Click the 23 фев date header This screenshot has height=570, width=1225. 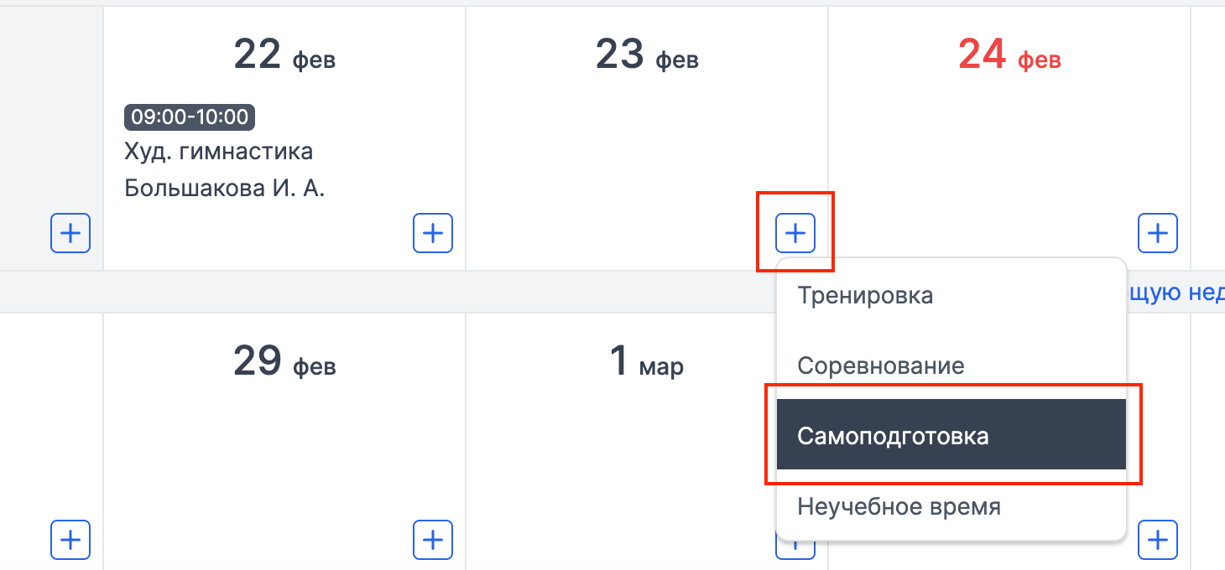tap(647, 55)
